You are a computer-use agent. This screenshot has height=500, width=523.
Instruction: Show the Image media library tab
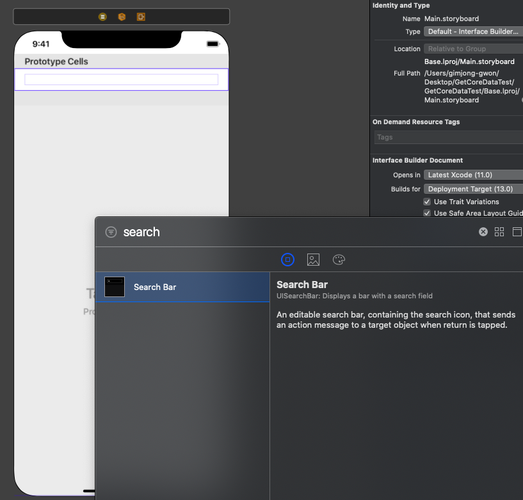tap(313, 259)
